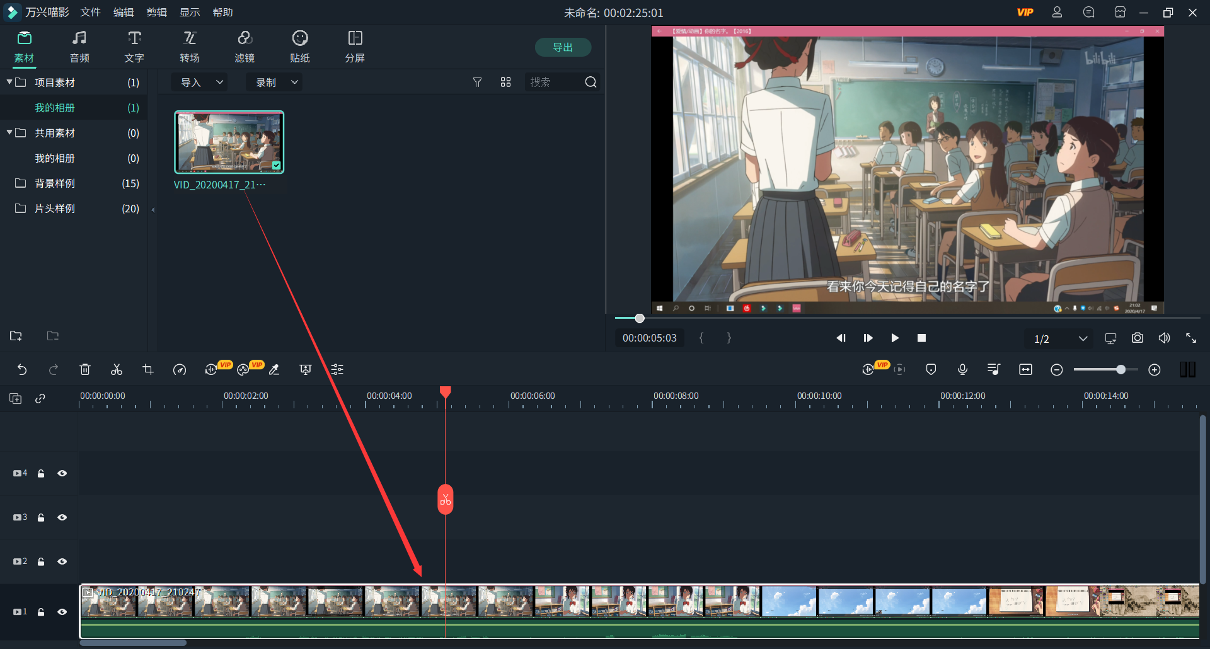Toggle lock on video track 3
The height and width of the screenshot is (649, 1210).
[41, 517]
